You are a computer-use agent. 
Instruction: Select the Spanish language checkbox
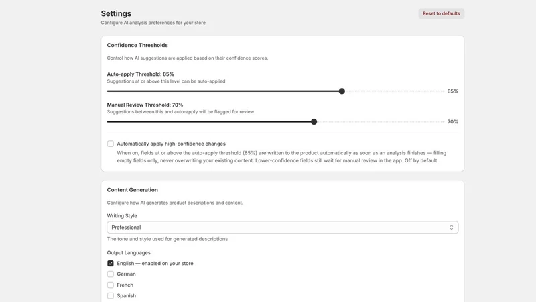click(x=111, y=295)
